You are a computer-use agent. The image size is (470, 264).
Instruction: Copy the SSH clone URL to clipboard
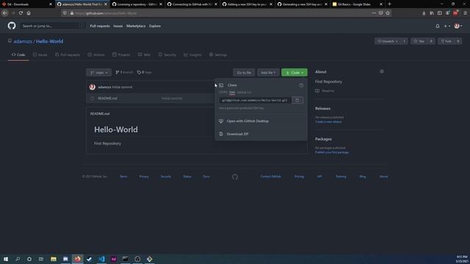(x=297, y=100)
